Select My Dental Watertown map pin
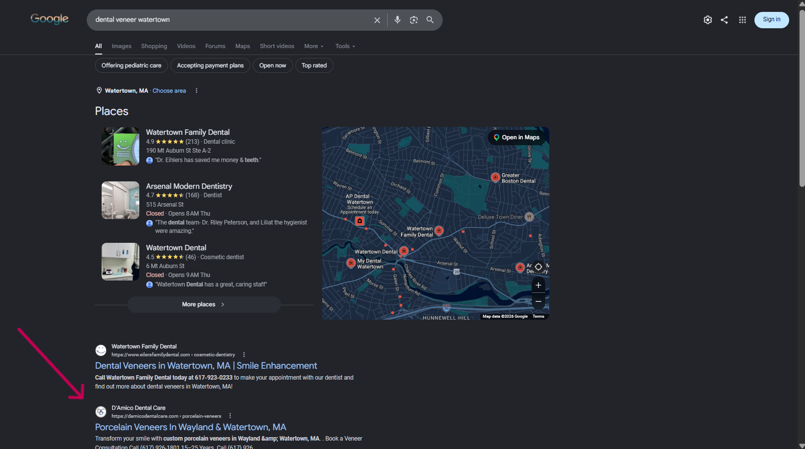 coord(351,263)
